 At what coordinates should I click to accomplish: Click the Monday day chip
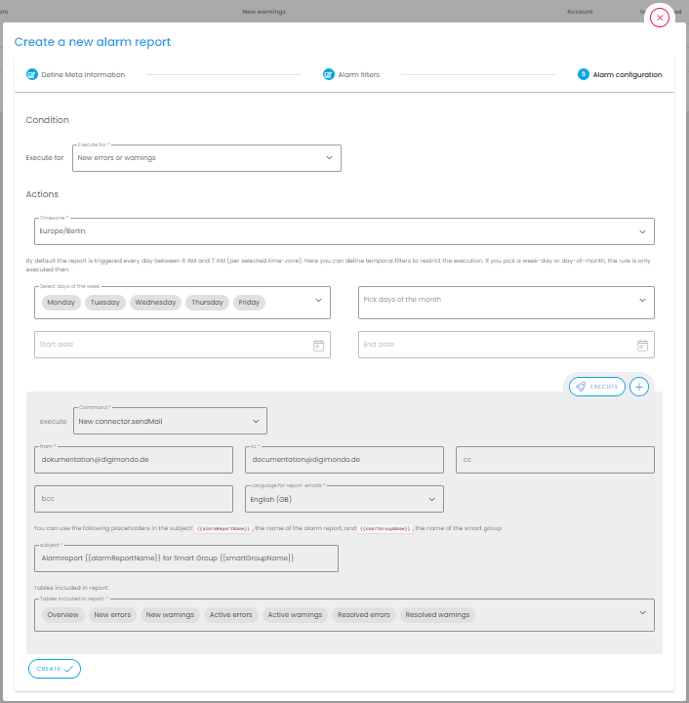point(61,303)
